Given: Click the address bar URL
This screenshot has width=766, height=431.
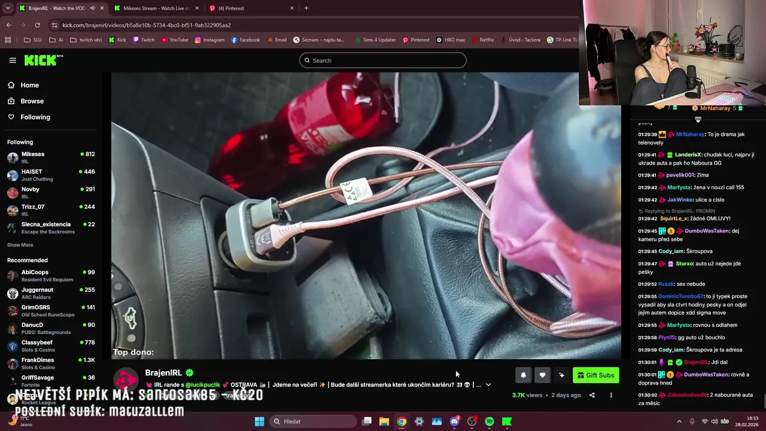Looking at the screenshot, I should click(x=147, y=25).
